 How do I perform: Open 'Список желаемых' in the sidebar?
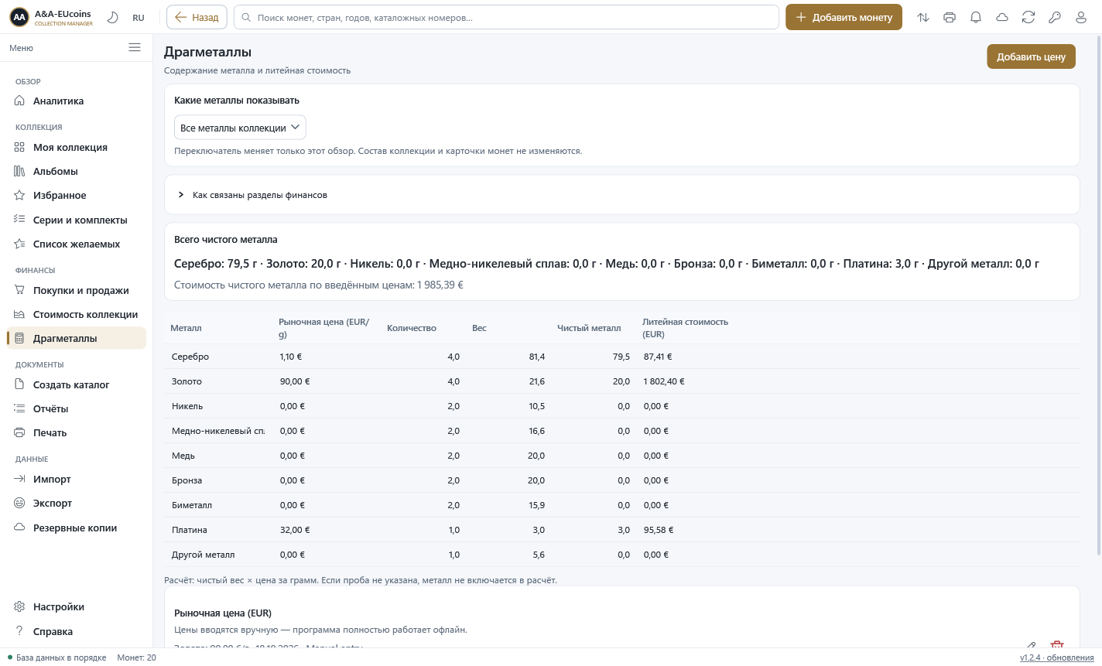coord(76,244)
